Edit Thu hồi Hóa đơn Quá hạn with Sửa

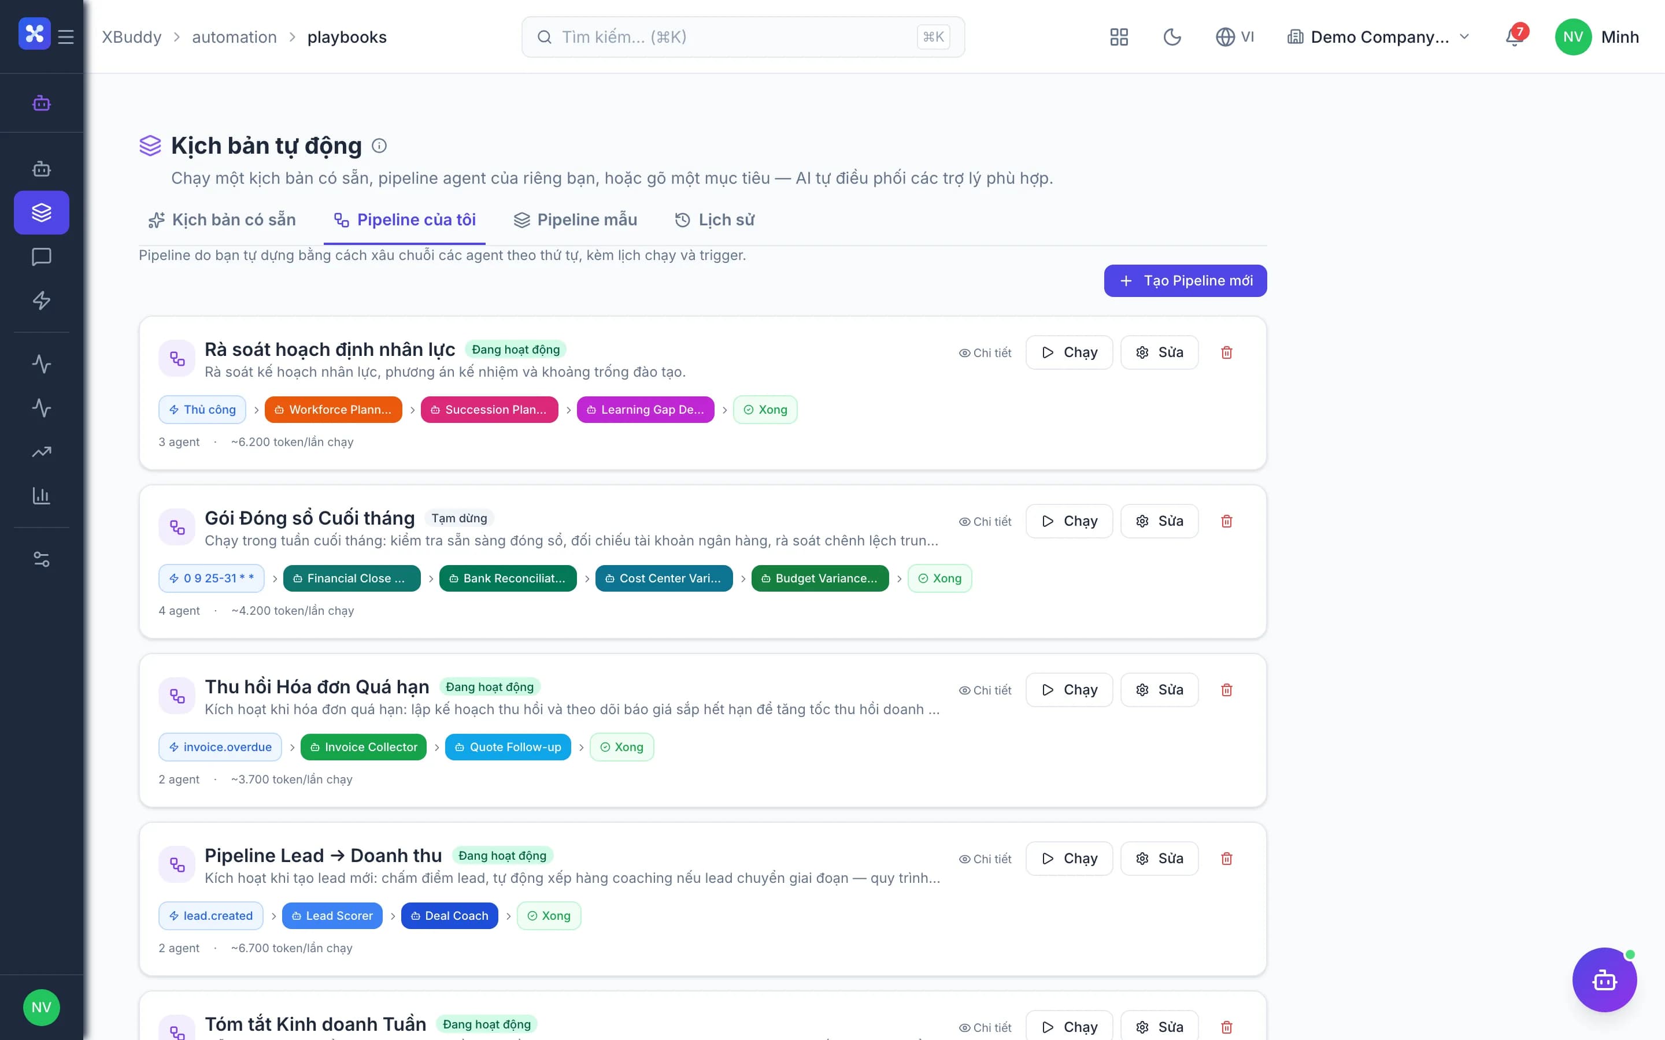pyautogui.click(x=1159, y=690)
